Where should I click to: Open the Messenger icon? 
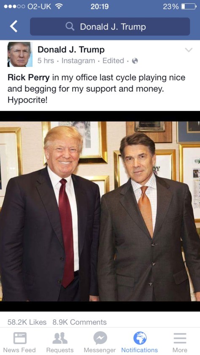[x=100, y=338]
